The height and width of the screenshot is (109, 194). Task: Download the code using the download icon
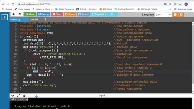(112, 14)
